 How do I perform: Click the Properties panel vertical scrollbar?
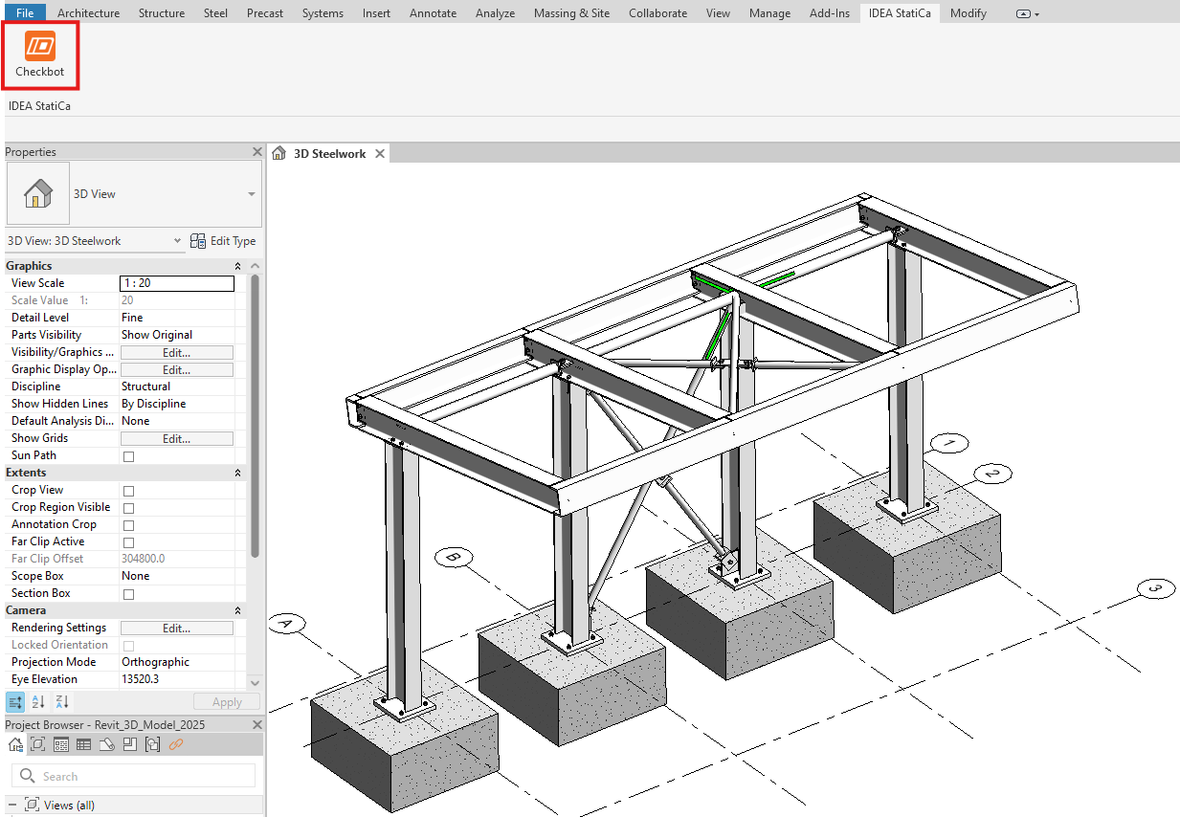pos(254,416)
